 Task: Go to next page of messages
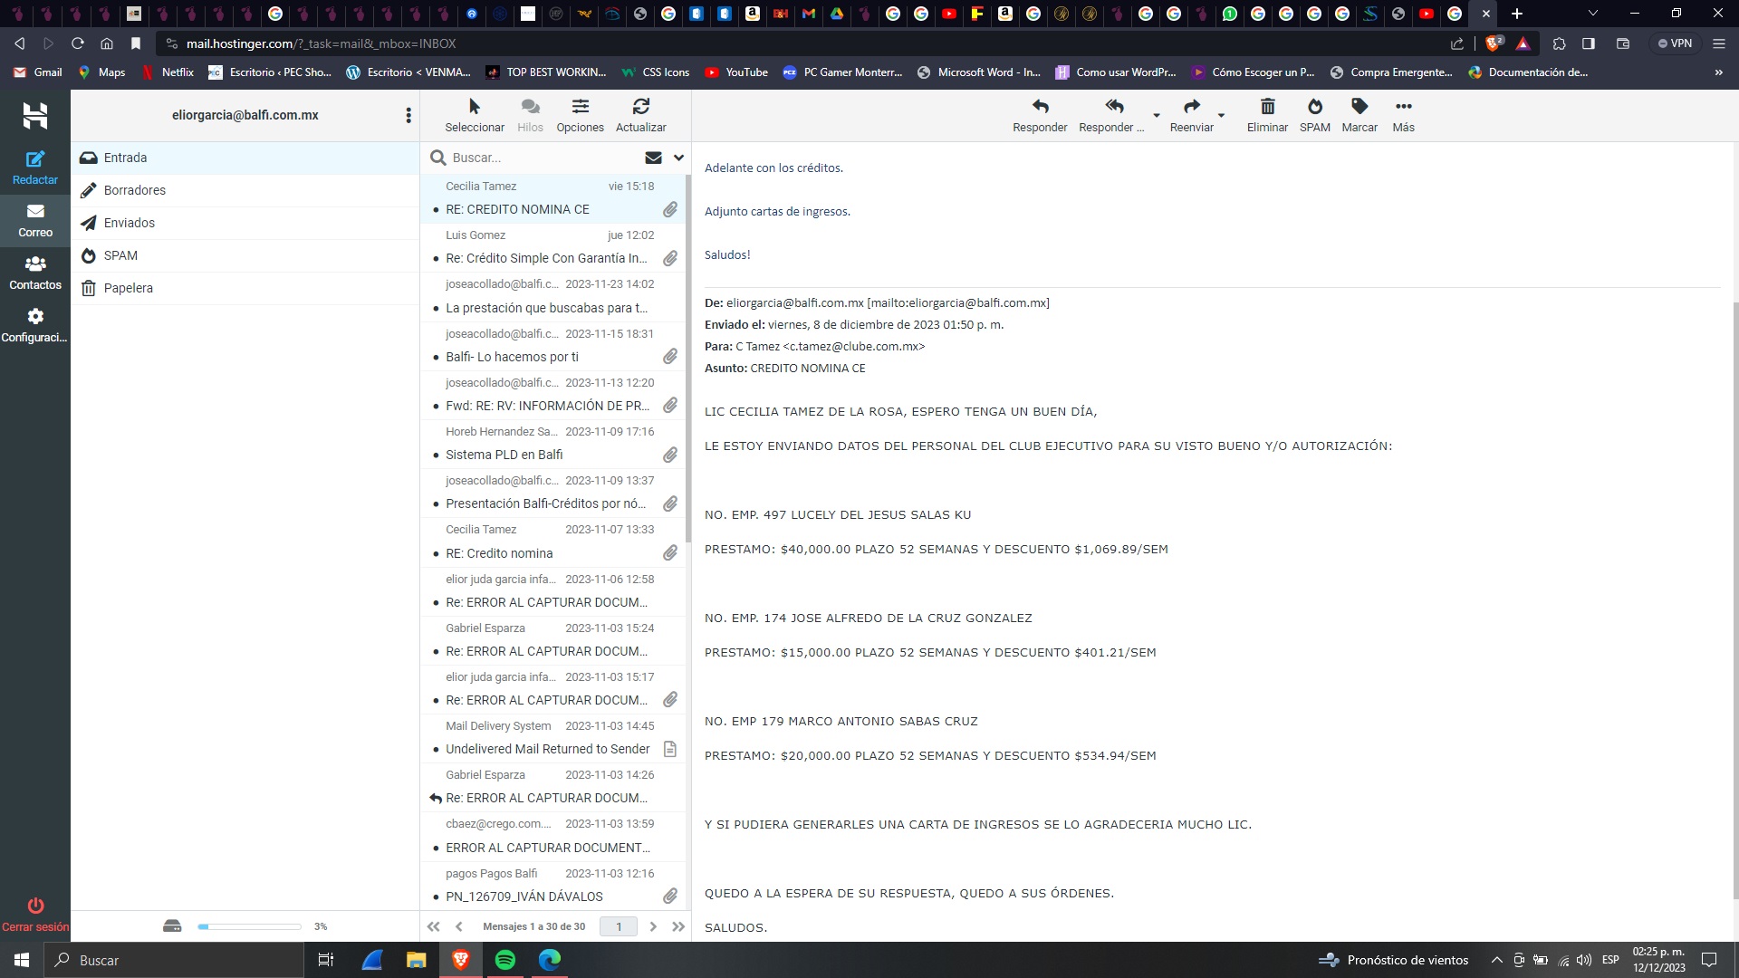tap(653, 926)
